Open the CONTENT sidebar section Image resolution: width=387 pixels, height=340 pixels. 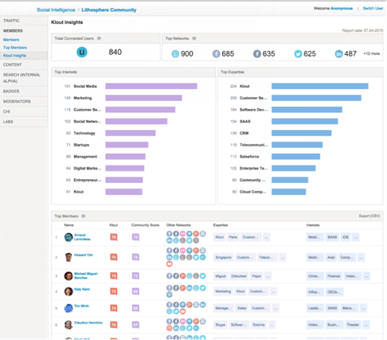24,64
